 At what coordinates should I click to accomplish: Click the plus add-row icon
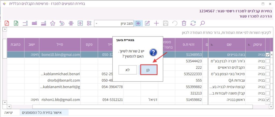click(156, 23)
